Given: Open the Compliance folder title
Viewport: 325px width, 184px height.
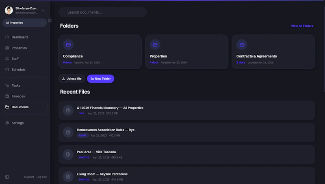Looking at the screenshot, I should click(73, 56).
